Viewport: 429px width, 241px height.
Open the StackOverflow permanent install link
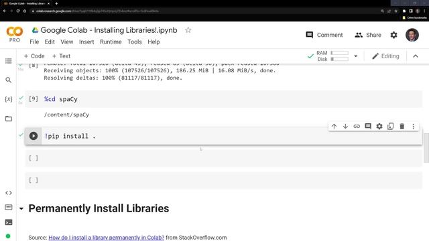(106, 238)
